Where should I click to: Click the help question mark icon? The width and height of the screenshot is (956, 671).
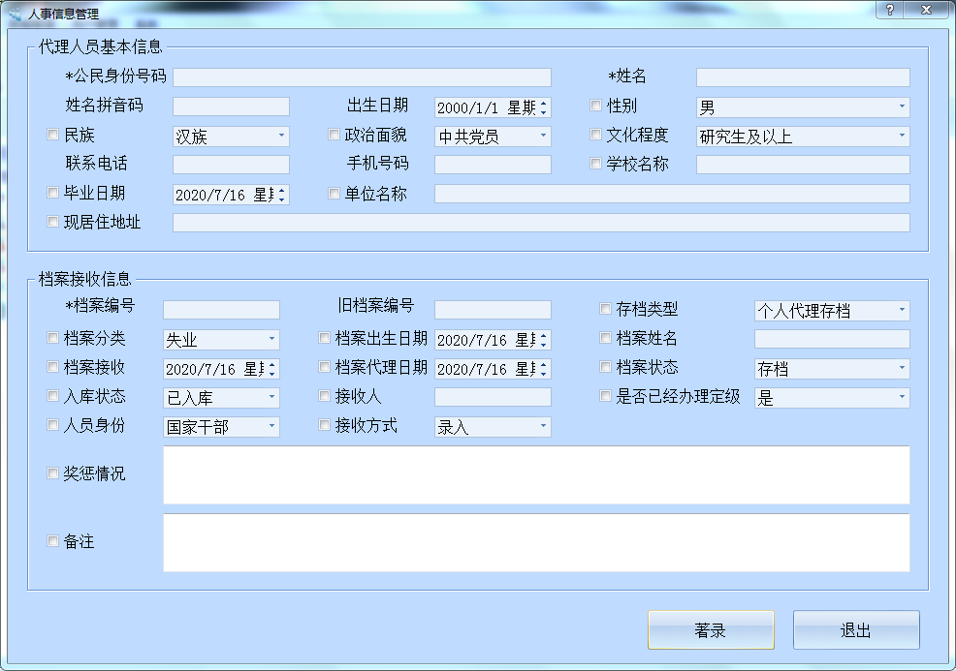click(x=889, y=10)
